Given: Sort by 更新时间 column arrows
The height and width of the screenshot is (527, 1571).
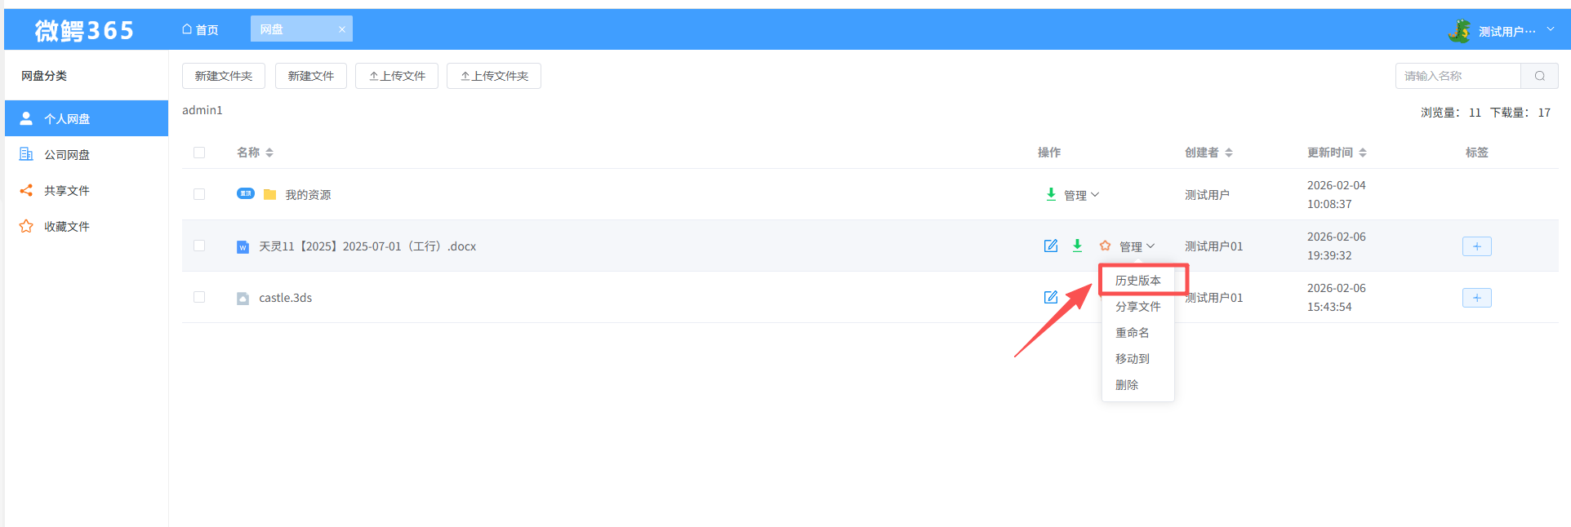Looking at the screenshot, I should [1363, 153].
